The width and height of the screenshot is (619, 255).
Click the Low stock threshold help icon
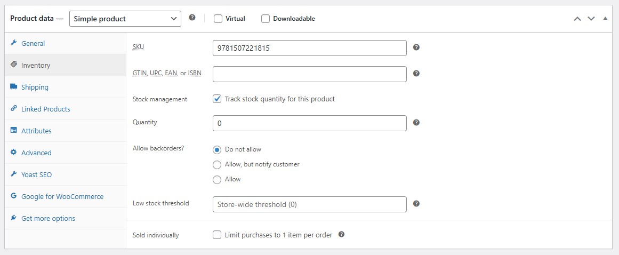416,204
